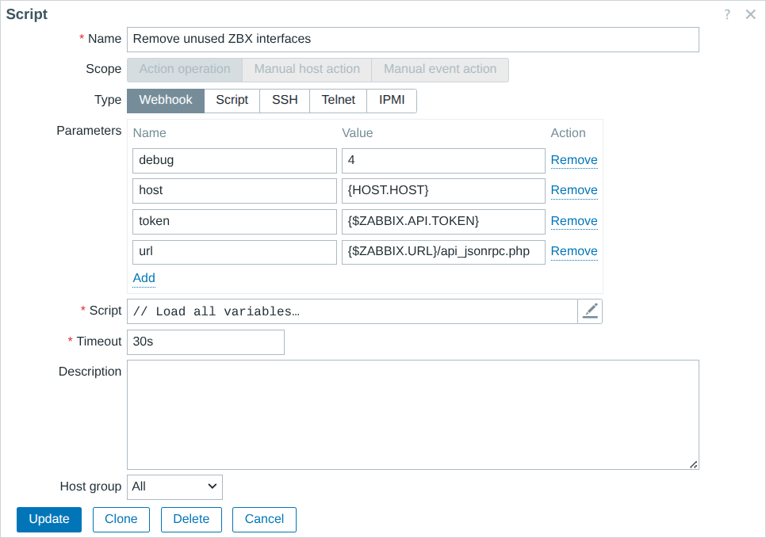Remove the debug parameter
Viewport: 766px width, 538px height.
573,160
